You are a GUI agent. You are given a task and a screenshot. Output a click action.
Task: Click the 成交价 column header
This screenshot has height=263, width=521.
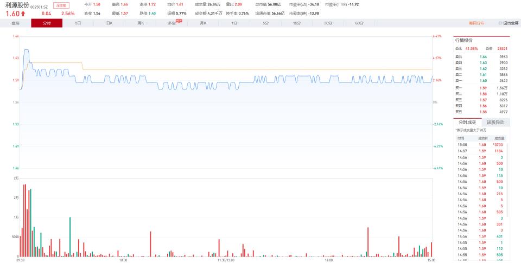pos(483,138)
